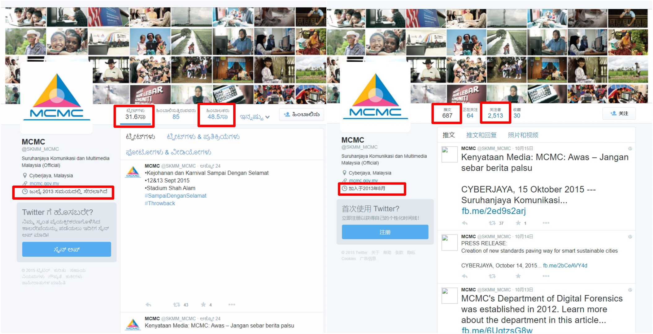This screenshot has height=334, width=653.
Task: Select the 推文 timeline tab
Action: point(449,135)
